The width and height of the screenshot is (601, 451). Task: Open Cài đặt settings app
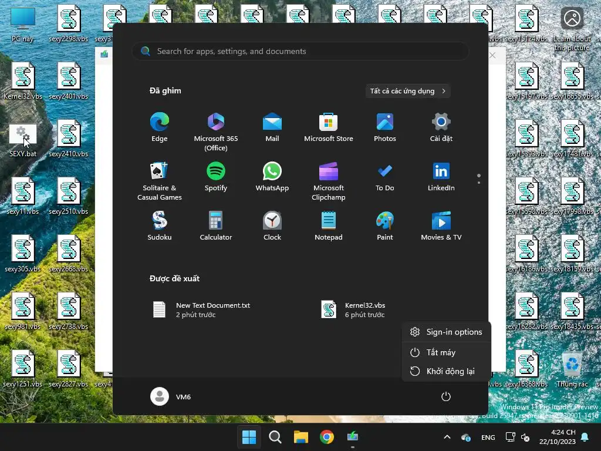(x=441, y=127)
